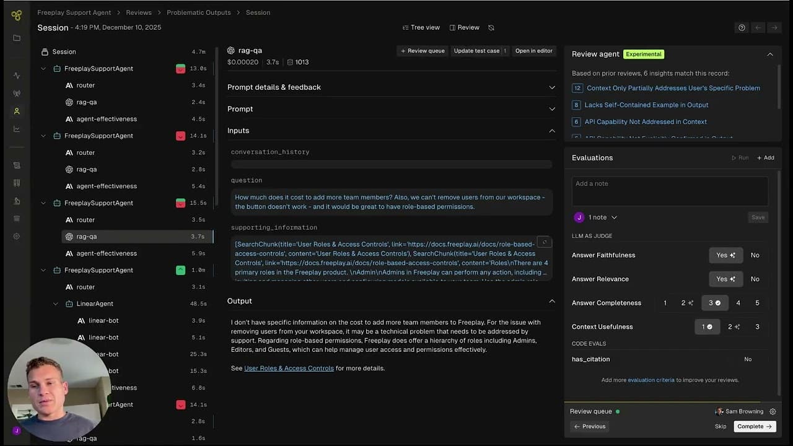
Task: Open the help question-mark icon top right
Action: [x=742, y=27]
